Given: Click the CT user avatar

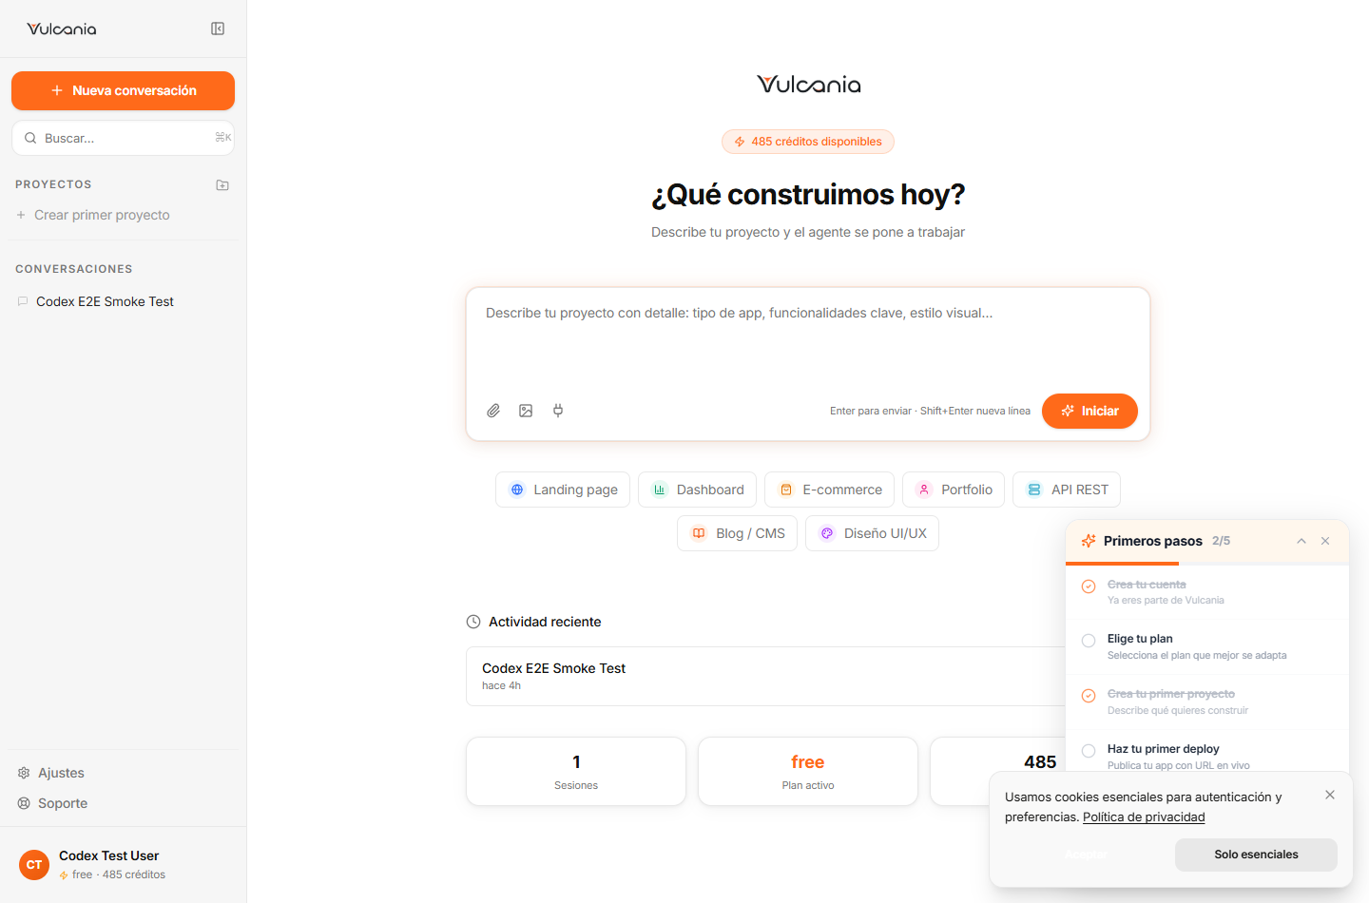Looking at the screenshot, I should point(34,865).
